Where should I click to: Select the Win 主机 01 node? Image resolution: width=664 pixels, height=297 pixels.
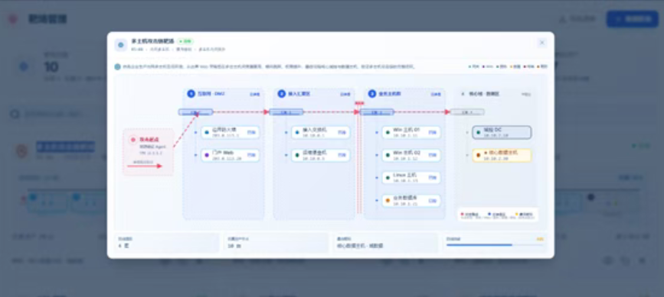tap(411, 133)
